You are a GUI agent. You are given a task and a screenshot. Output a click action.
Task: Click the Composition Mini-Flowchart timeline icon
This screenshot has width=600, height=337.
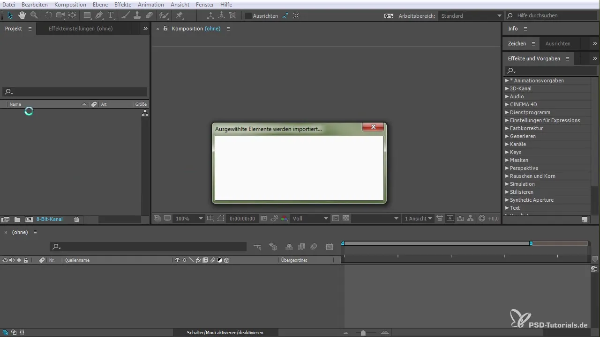tap(258, 247)
